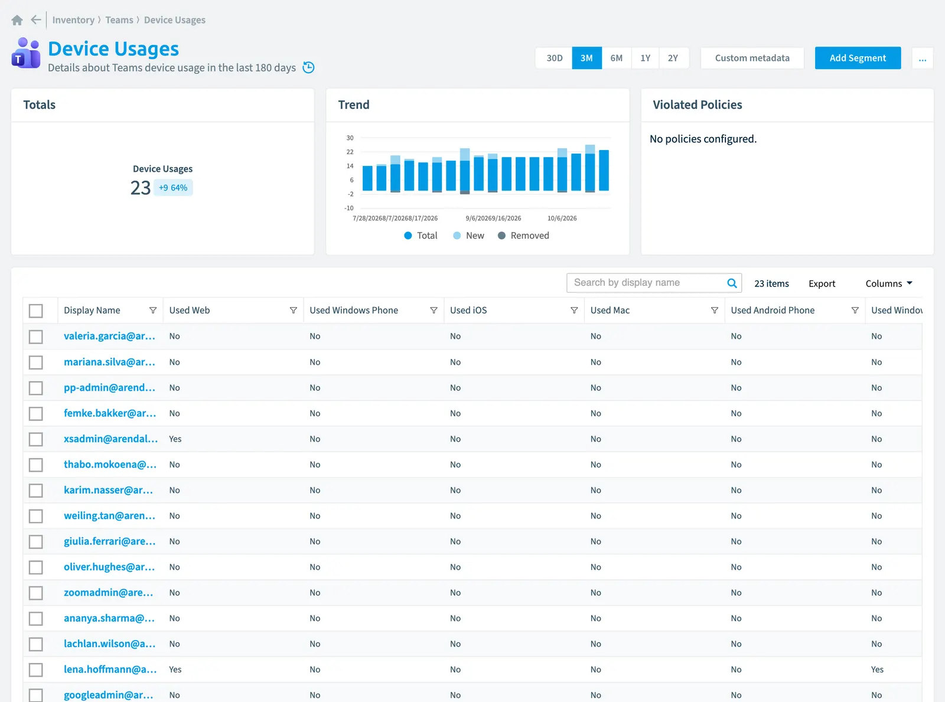
Task: Click the Teams logo icon
Action: [26, 53]
